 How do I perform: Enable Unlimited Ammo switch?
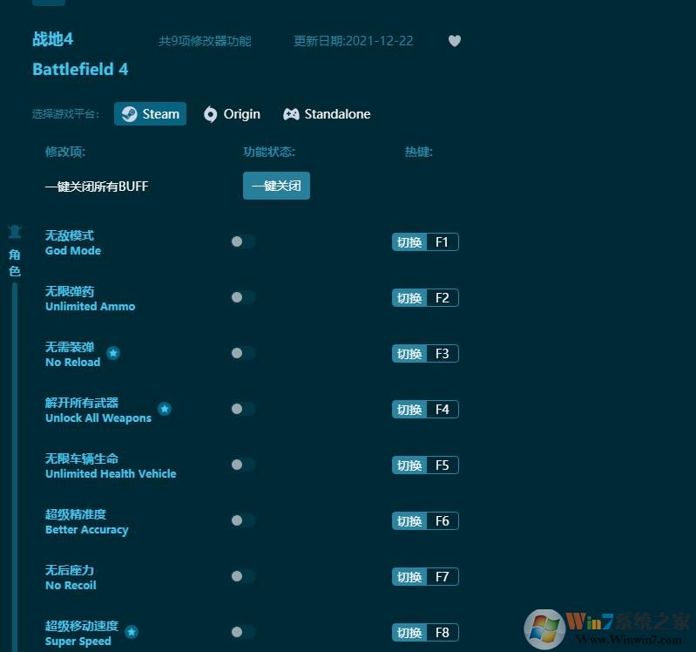point(243,297)
